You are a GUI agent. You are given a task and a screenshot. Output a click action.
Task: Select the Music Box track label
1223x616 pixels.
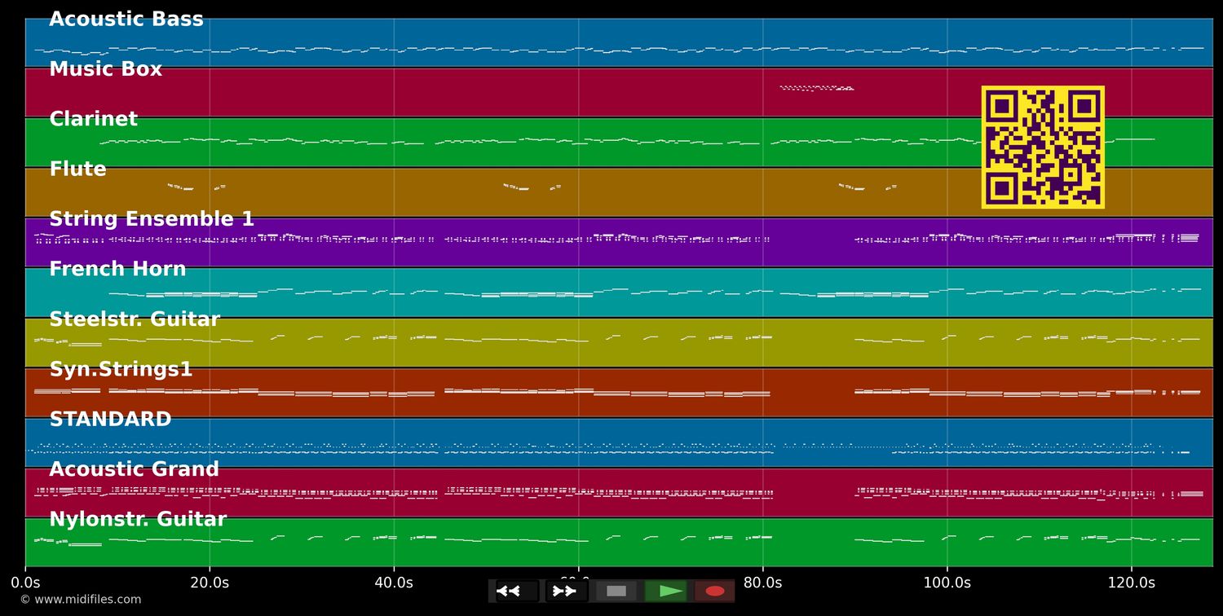coord(106,70)
